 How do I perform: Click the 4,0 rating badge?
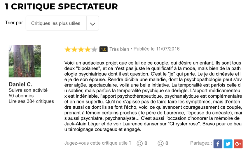click(x=104, y=49)
